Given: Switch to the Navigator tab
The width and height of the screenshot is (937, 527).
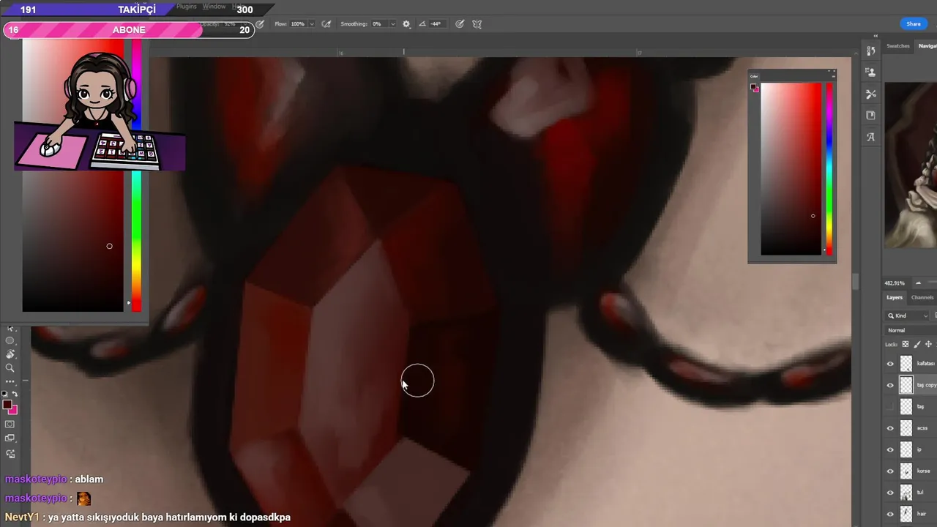Looking at the screenshot, I should pyautogui.click(x=927, y=46).
